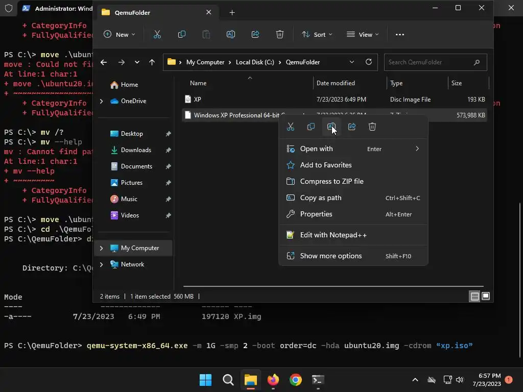Screen dimensions: 523x392
Task: Open clock and date panel
Action: 487,380
